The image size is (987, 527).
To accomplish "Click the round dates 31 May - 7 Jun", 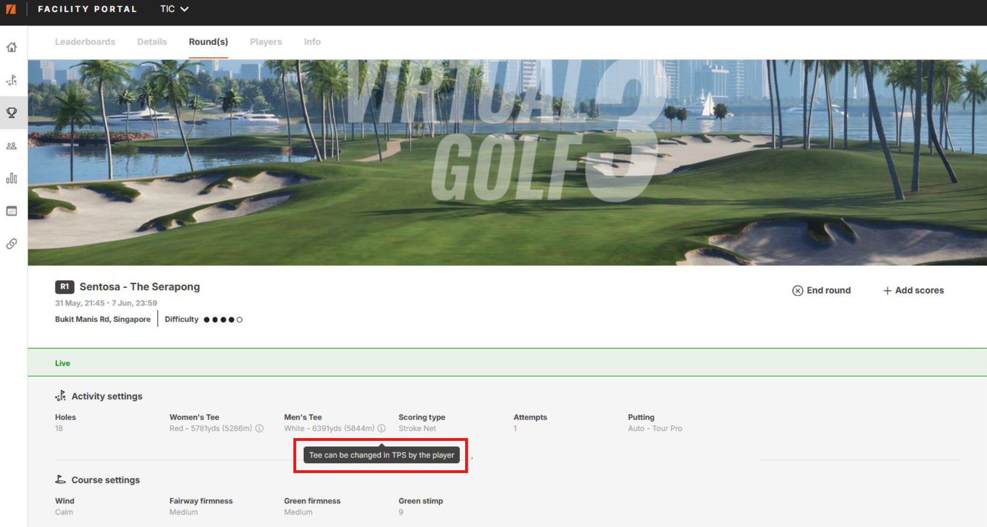I will tap(106, 303).
